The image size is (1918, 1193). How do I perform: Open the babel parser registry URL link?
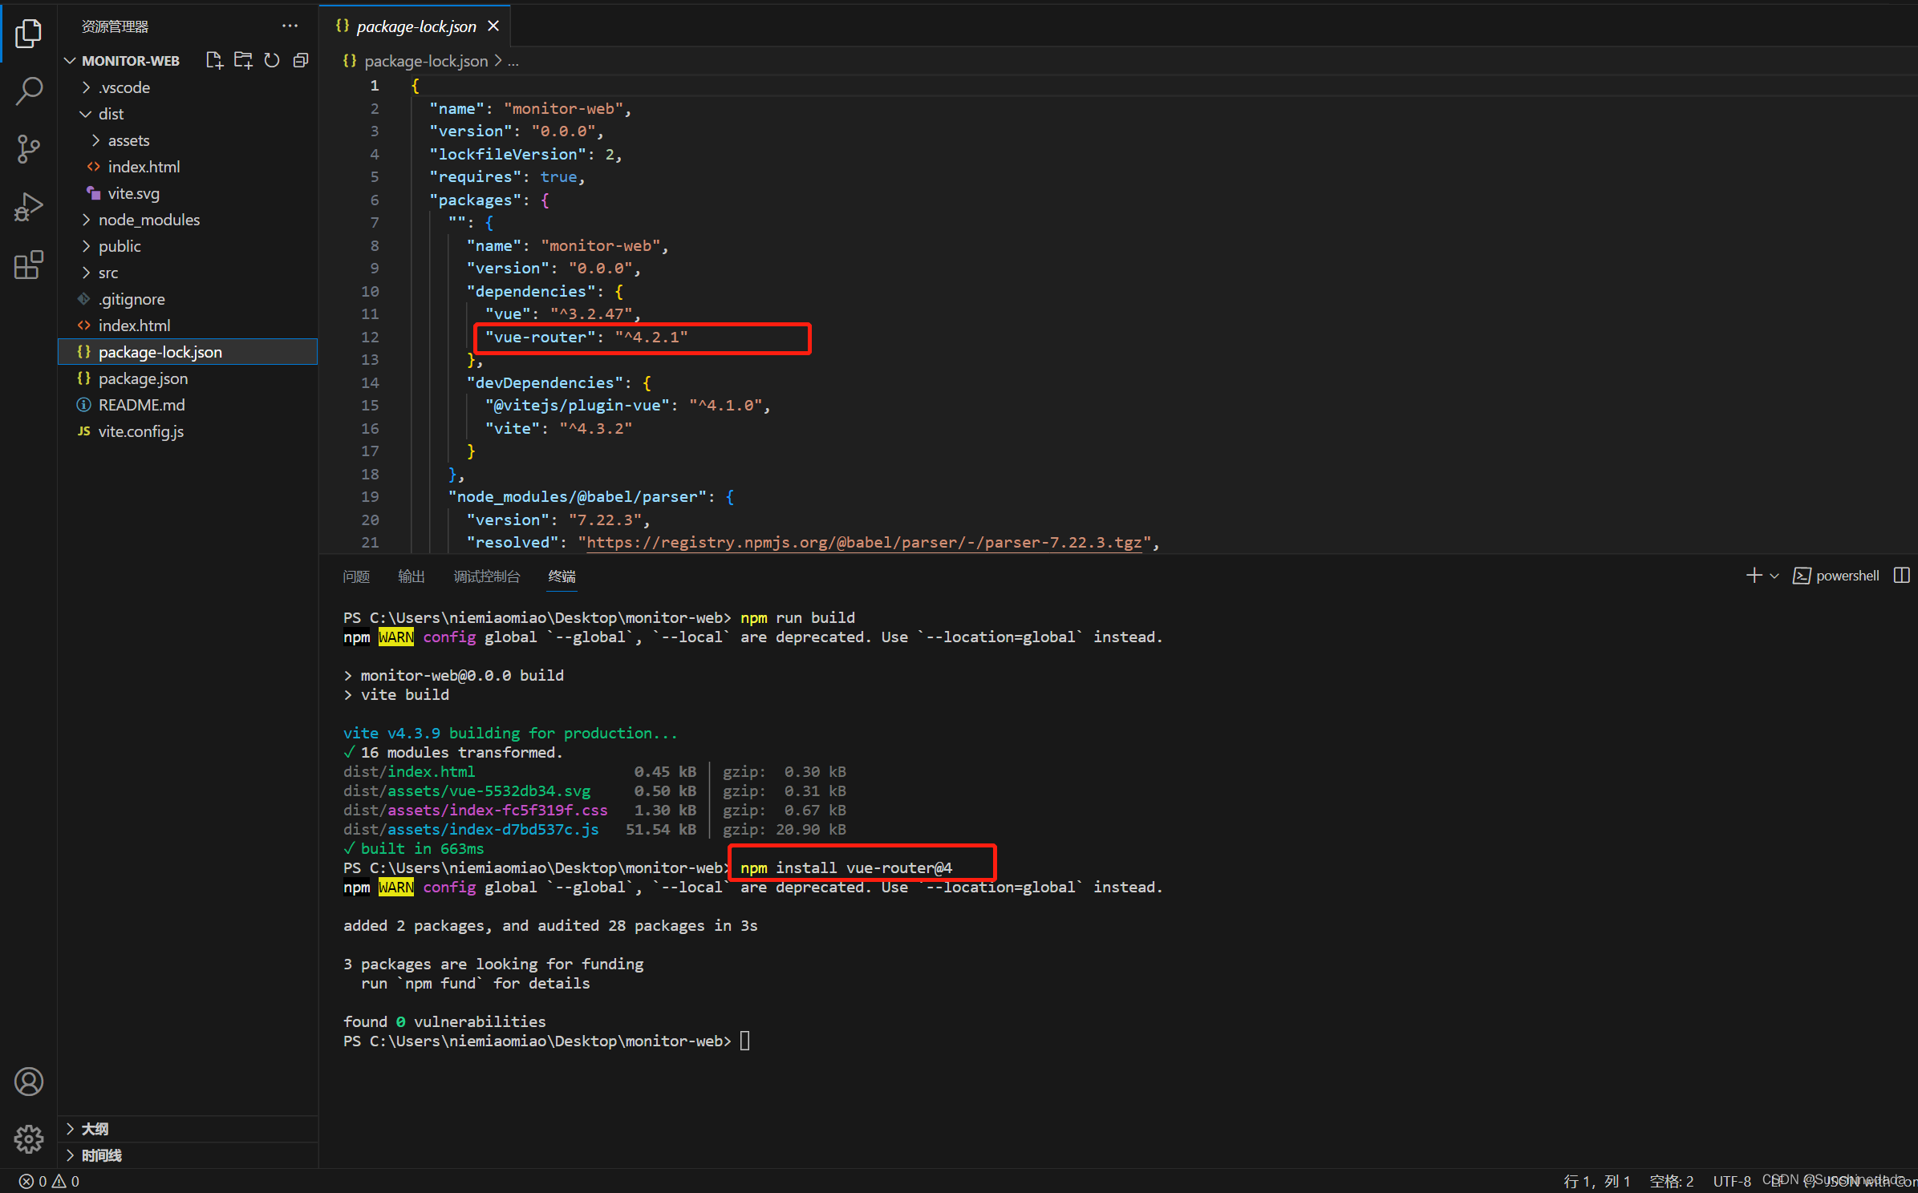point(864,543)
